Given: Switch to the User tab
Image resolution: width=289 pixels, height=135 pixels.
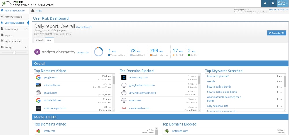Looking at the screenshot, I should [x=50, y=40].
